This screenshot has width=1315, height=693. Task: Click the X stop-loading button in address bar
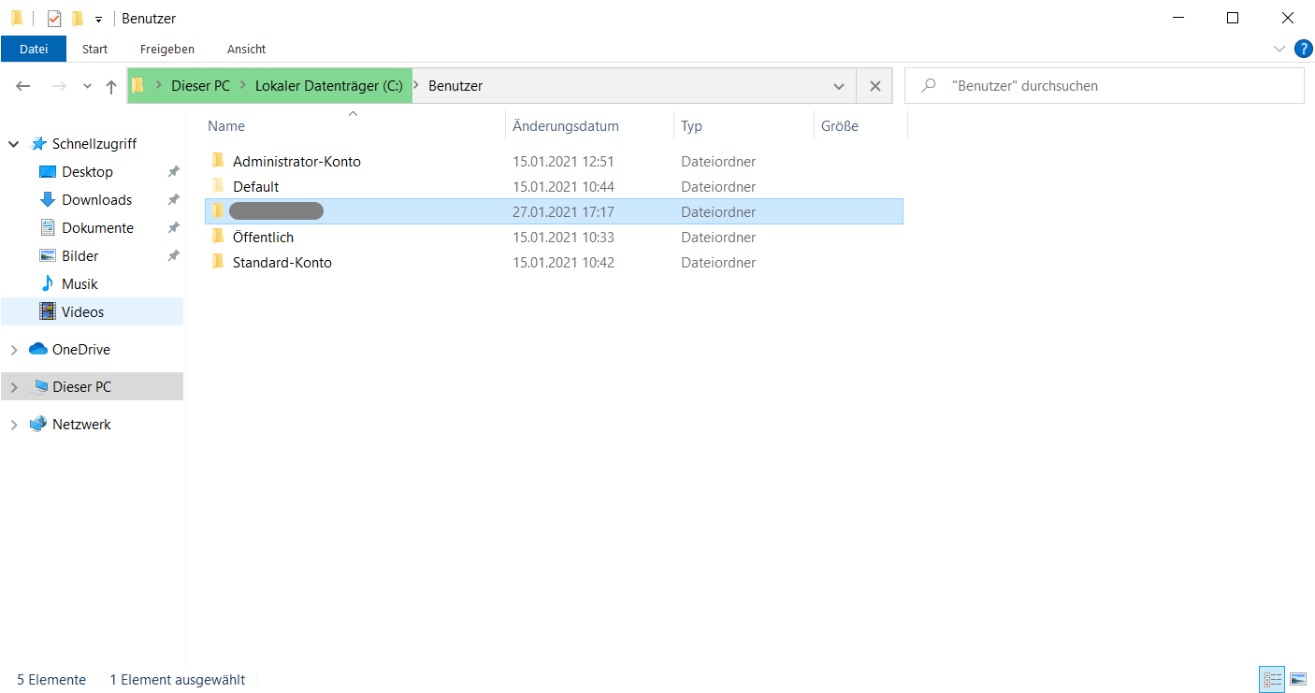(874, 86)
